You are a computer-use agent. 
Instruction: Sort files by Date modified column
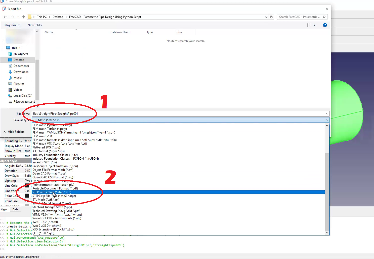pyautogui.click(x=120, y=32)
